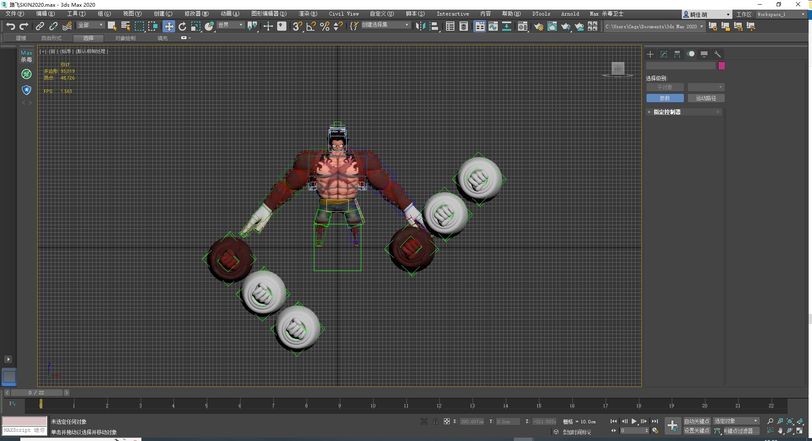The height and width of the screenshot is (441, 812).
Task: Switch to the 对象绘制 ribbon tab
Action: (x=126, y=38)
